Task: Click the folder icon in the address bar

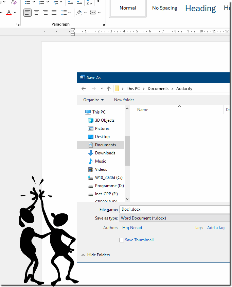Action: click(x=117, y=89)
